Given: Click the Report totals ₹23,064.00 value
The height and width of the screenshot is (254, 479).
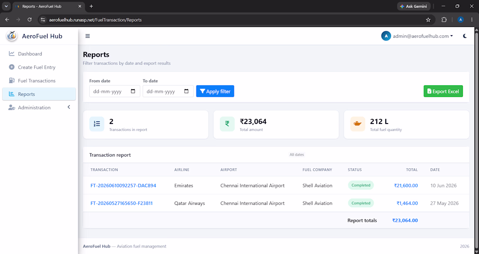Looking at the screenshot, I should 405,221.
